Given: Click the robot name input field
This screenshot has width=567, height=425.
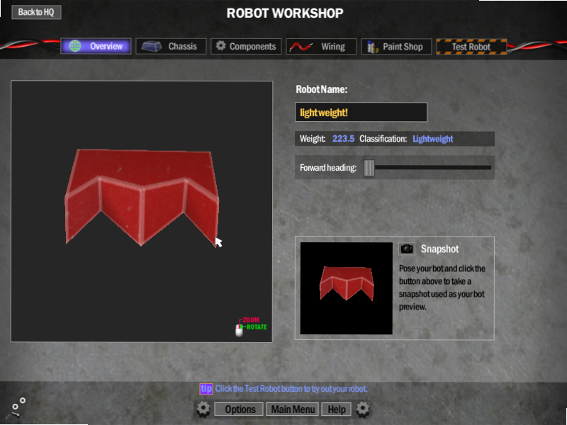Looking at the screenshot, I should point(361,113).
